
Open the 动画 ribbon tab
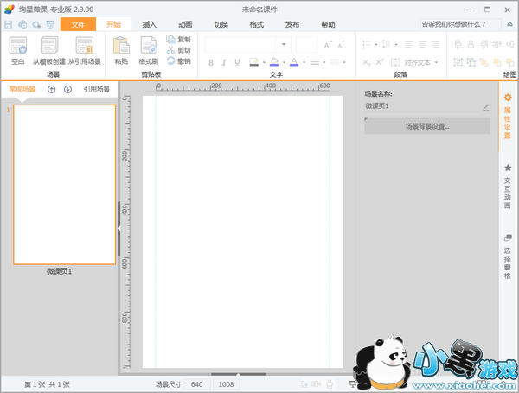pos(185,24)
